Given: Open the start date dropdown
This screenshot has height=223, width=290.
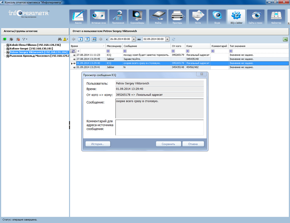Looking at the screenshot, I should 134,39.
